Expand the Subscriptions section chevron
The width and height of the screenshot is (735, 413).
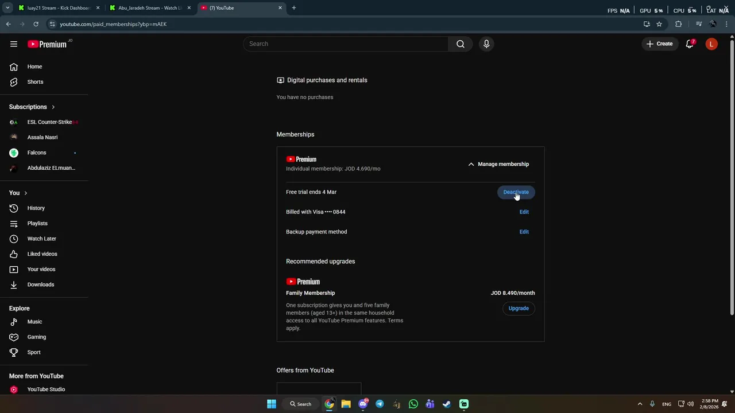coord(53,107)
